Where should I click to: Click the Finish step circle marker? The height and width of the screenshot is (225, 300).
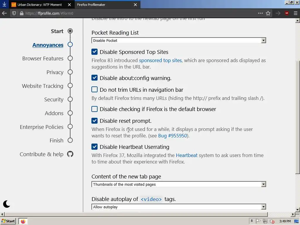[x=70, y=140]
